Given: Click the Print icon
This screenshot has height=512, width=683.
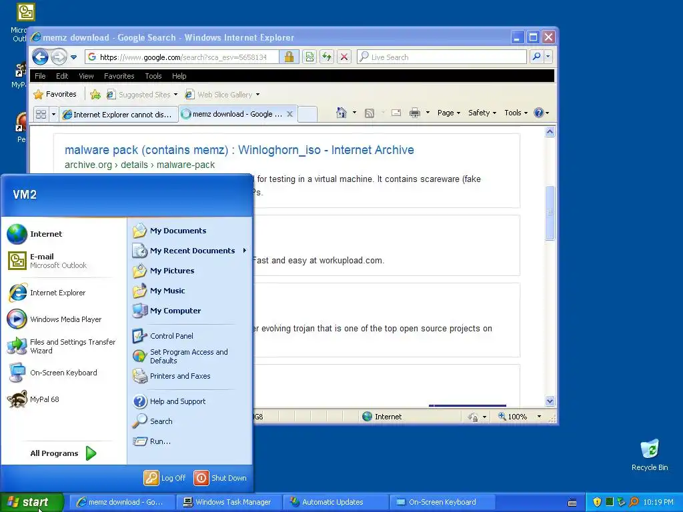Looking at the screenshot, I should point(415,113).
